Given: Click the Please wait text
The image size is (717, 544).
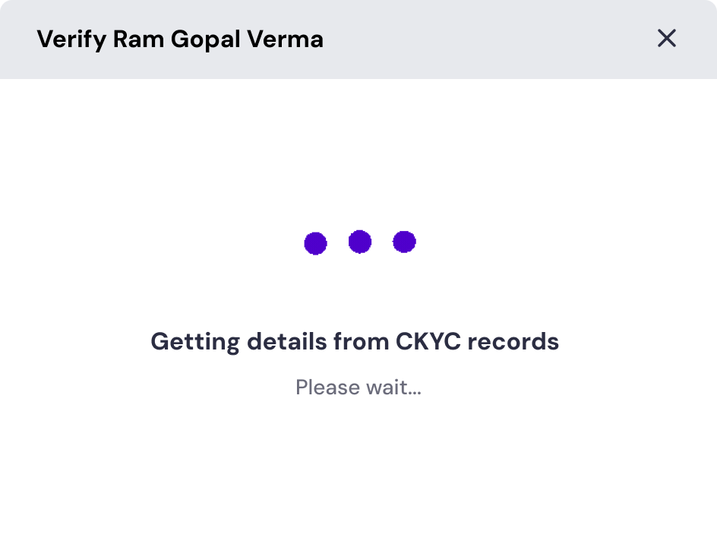Looking at the screenshot, I should pos(358,387).
